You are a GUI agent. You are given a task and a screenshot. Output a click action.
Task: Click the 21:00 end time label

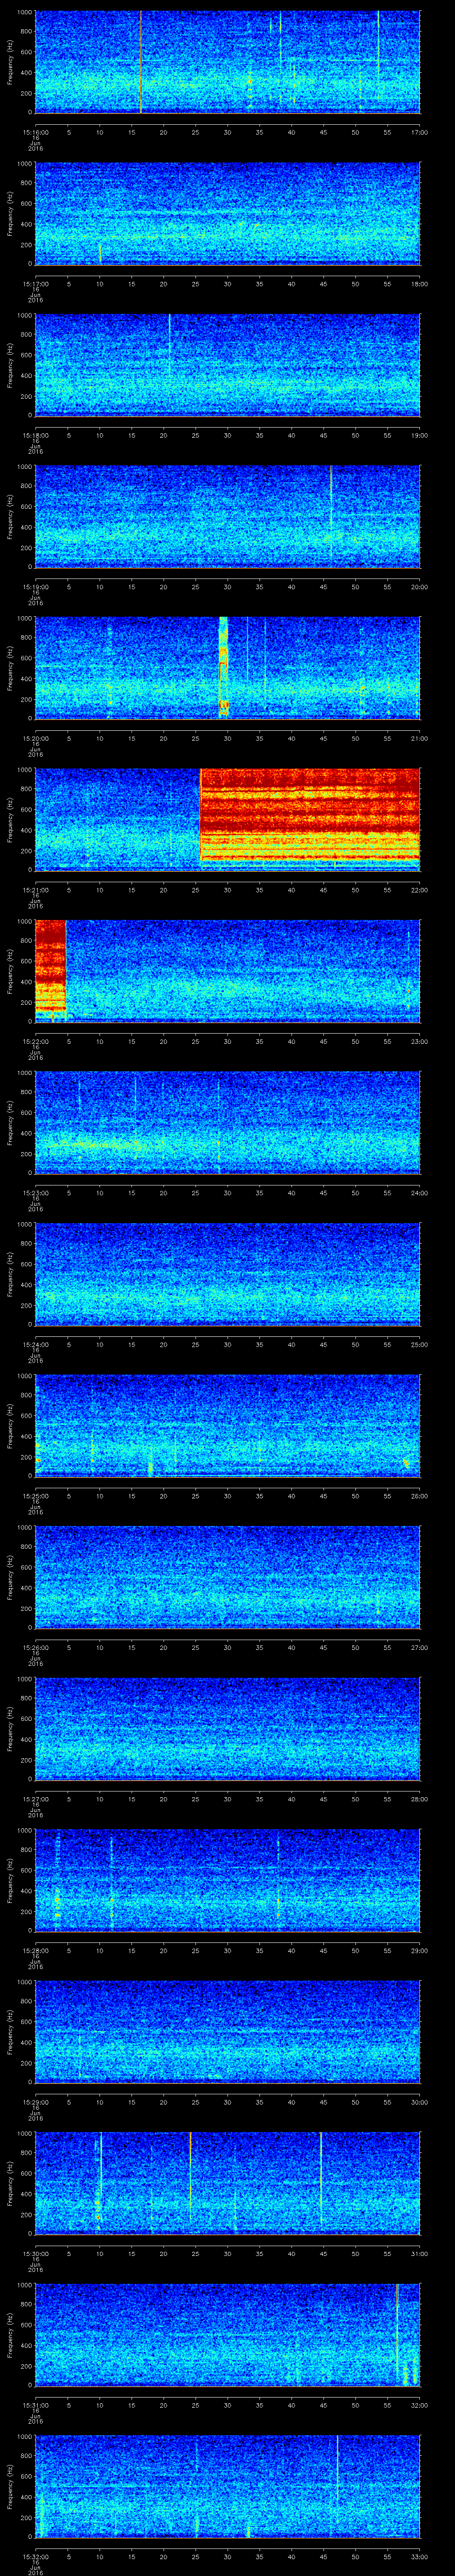(x=419, y=738)
